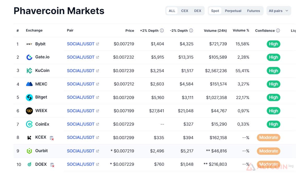Open the MEXC SOCIAL/USDT pair link
The height and width of the screenshot is (173, 296).
[81, 84]
